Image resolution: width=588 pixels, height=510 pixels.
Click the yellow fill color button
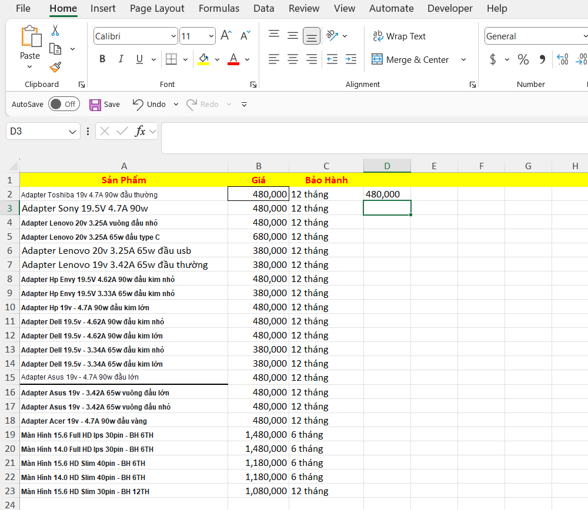(203, 59)
